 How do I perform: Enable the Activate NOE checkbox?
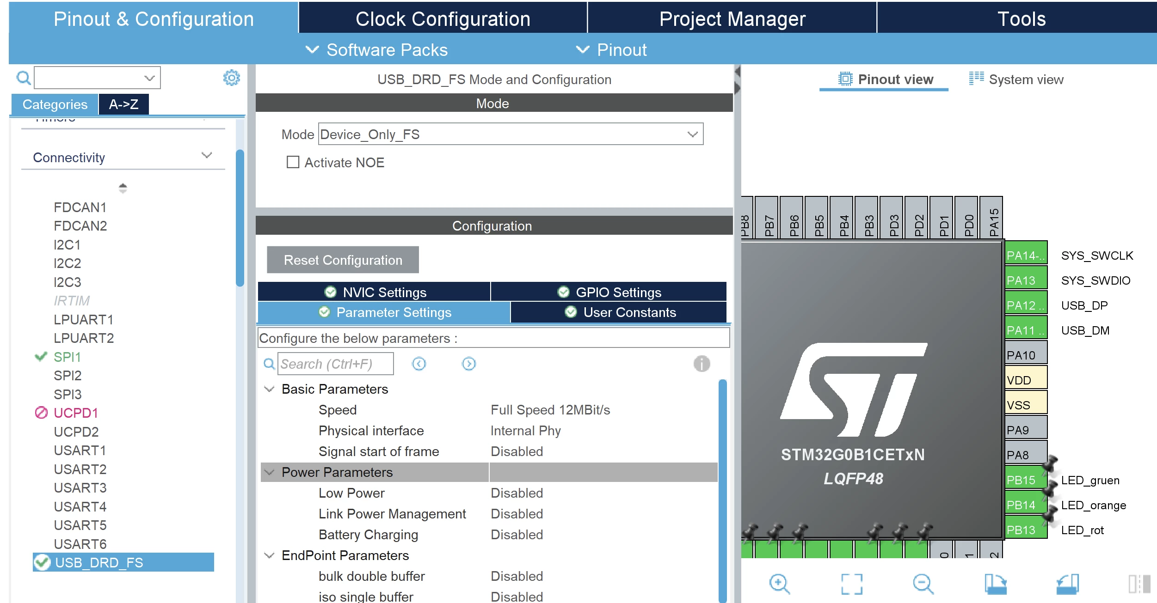[x=293, y=162]
